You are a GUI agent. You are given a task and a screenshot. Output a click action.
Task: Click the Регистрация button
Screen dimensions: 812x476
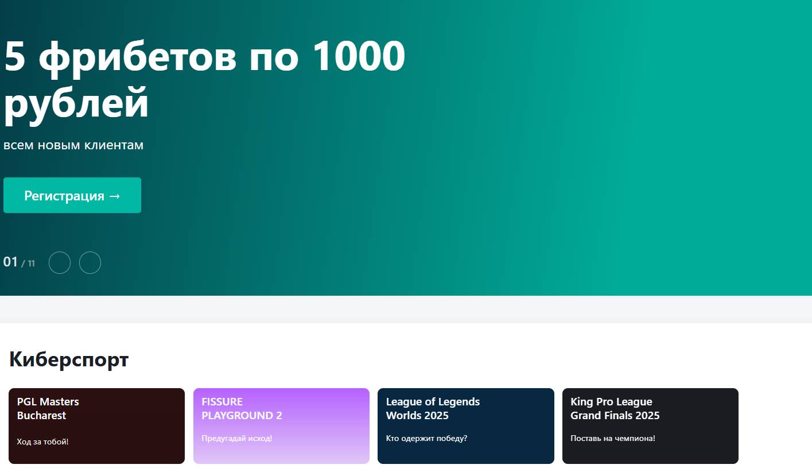72,195
